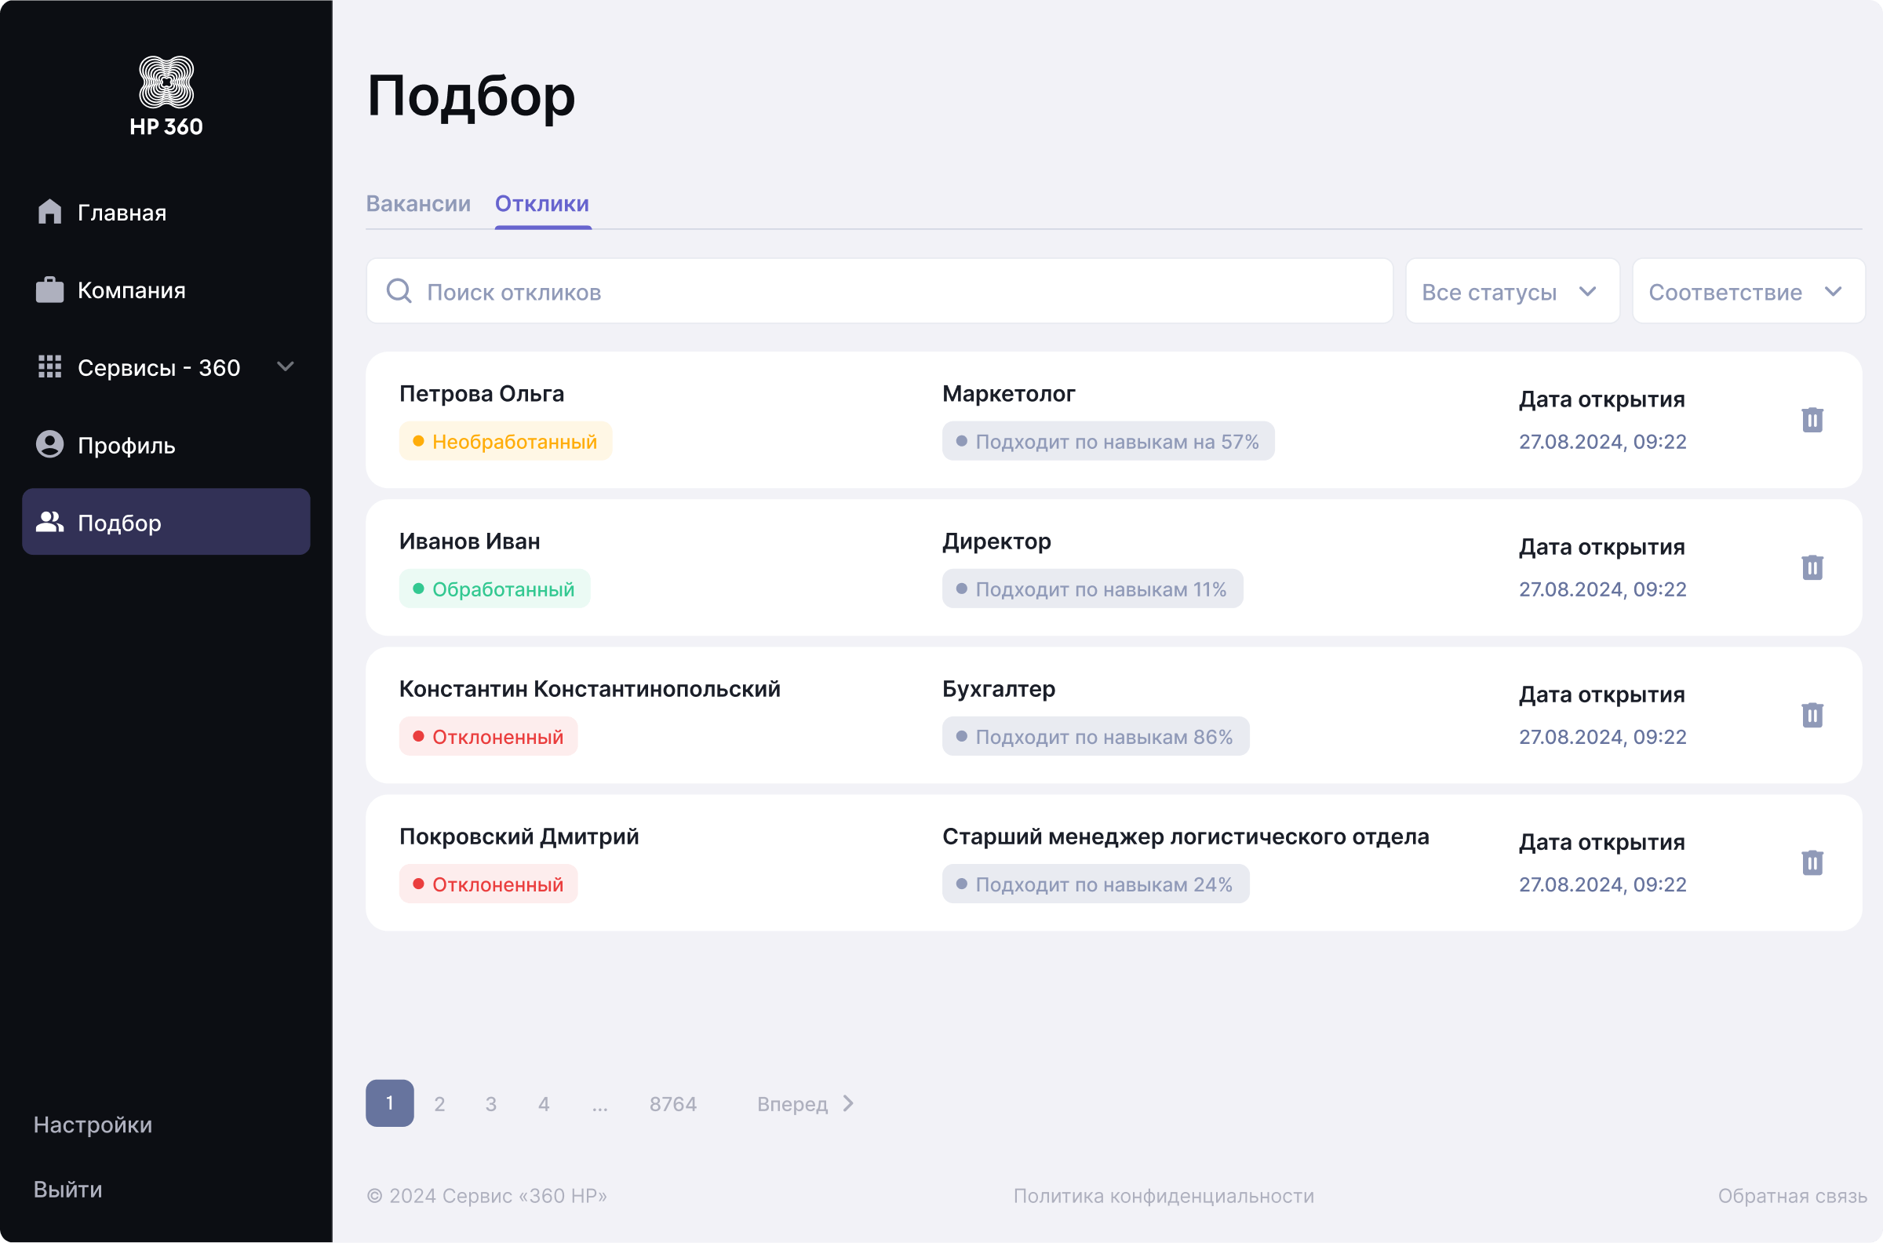The height and width of the screenshot is (1243, 1883).
Task: Click the HP 360 logo
Action: 166,96
